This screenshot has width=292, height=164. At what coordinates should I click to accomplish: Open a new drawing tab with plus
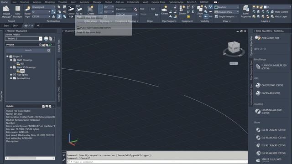(38, 26)
